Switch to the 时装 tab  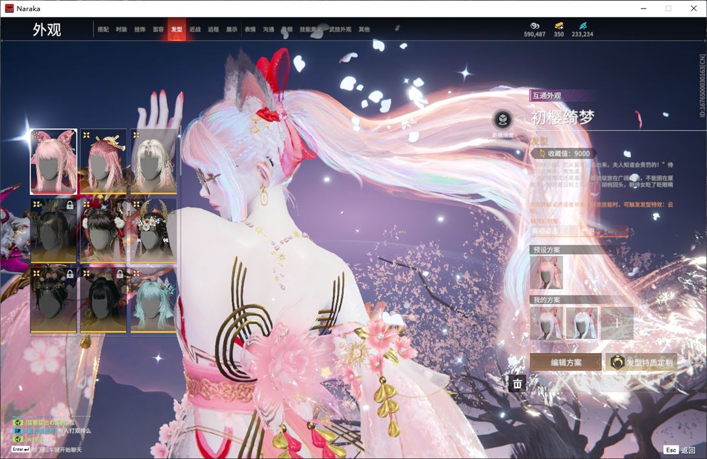point(121,29)
